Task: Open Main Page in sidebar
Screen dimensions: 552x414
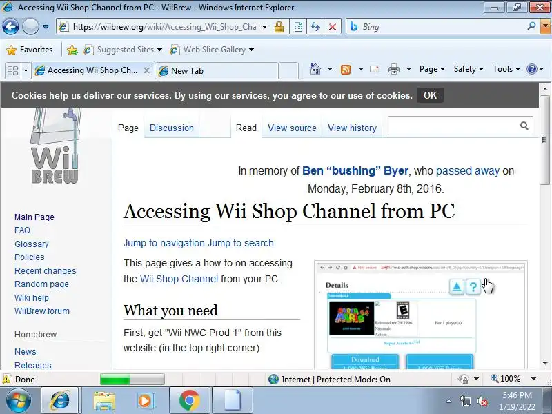Action: (x=34, y=217)
